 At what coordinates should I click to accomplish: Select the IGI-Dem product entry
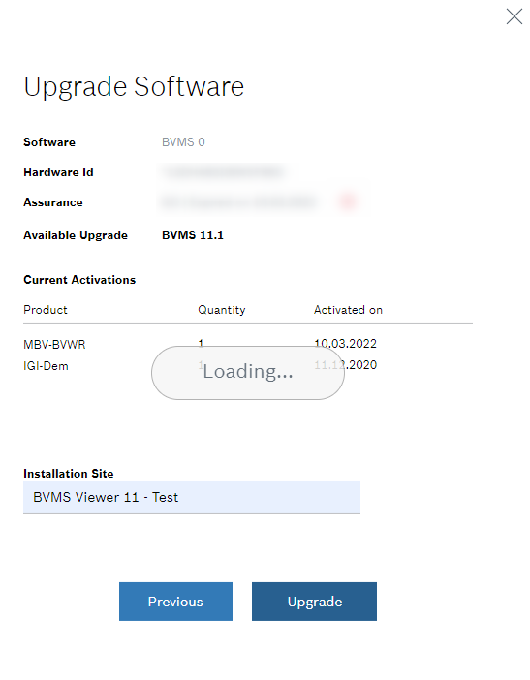(x=46, y=366)
